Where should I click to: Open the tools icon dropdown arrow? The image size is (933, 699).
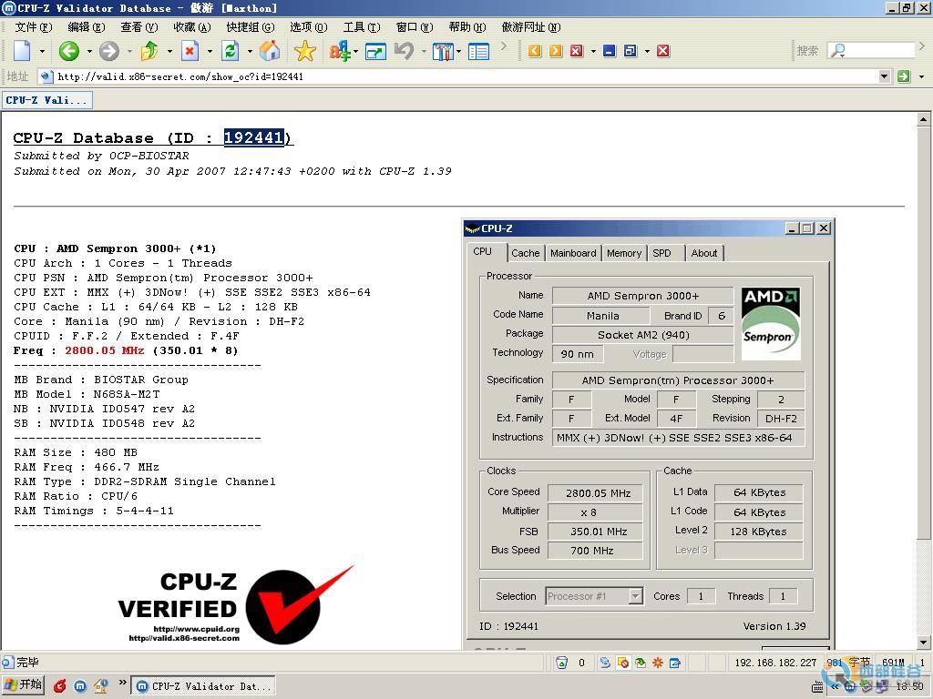[458, 52]
